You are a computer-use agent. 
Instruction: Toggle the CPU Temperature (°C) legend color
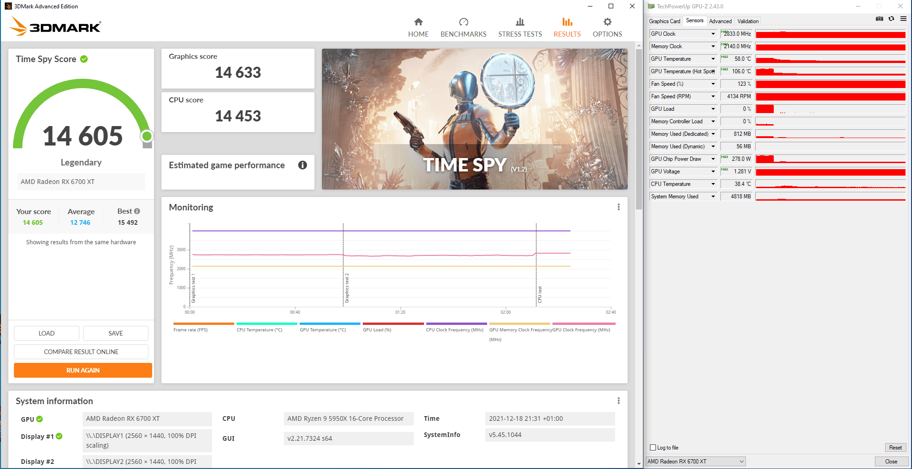[x=267, y=323]
